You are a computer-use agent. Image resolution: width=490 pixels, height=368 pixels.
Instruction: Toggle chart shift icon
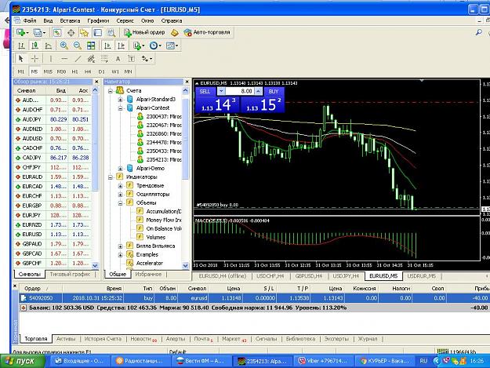[x=121, y=46]
